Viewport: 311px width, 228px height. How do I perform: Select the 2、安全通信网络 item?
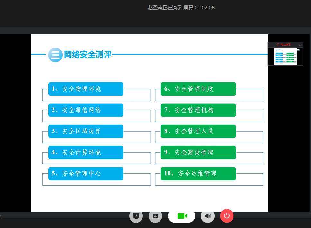tap(86, 110)
